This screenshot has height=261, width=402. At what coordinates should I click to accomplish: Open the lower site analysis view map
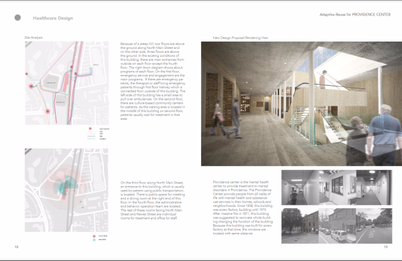click(66, 190)
